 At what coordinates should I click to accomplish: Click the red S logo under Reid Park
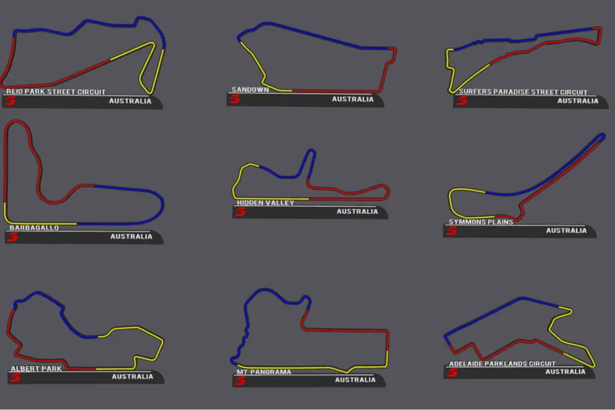click(x=11, y=101)
